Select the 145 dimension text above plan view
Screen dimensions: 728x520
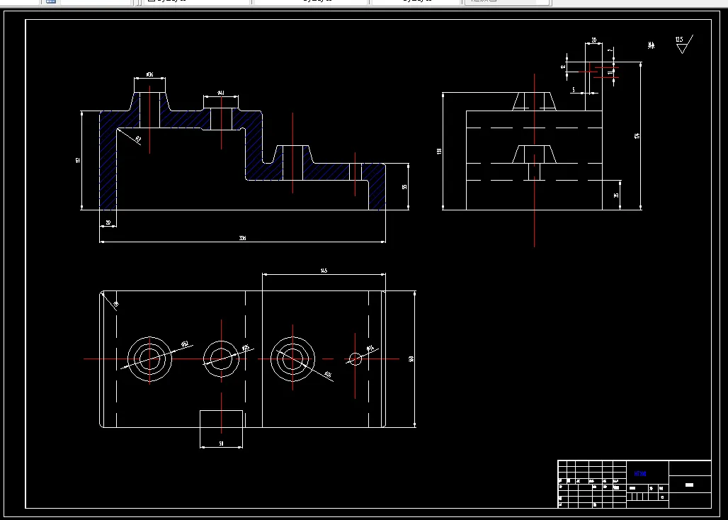[324, 271]
